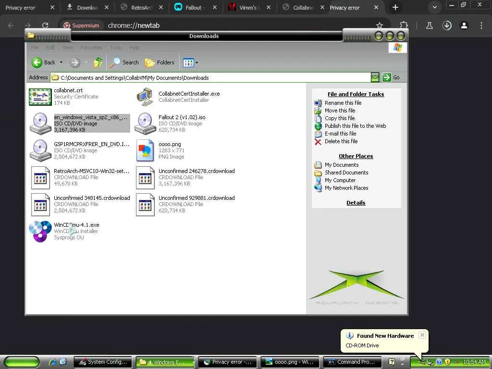The width and height of the screenshot is (492, 369).
Task: Open the collabnet.crt certificate file icon
Action: 40,97
